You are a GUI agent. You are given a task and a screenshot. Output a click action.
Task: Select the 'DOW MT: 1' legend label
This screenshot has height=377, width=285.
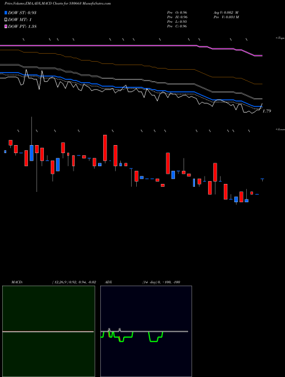click(x=20, y=20)
